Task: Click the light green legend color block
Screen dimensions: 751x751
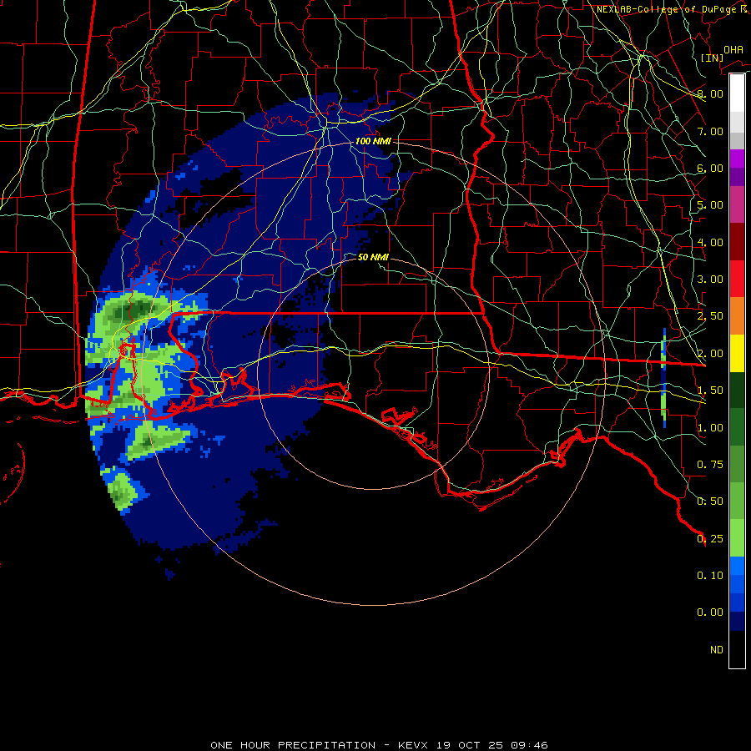Action: click(x=737, y=538)
